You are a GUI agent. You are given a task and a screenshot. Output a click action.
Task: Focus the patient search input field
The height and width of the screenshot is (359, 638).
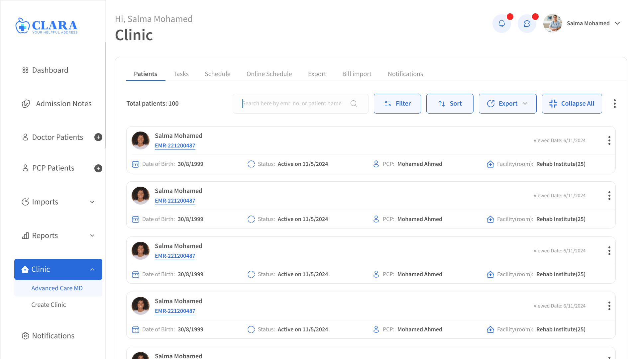(x=292, y=104)
